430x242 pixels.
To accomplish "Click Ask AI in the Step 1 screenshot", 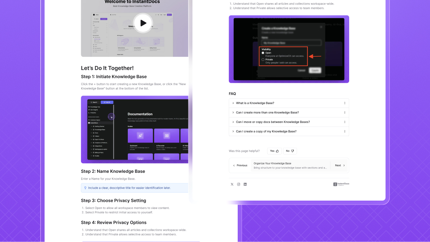I will pos(107,102).
